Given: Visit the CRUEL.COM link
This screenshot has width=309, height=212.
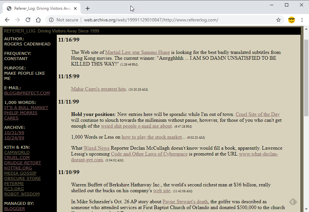Looking at the screenshot, I should coord(17,158).
